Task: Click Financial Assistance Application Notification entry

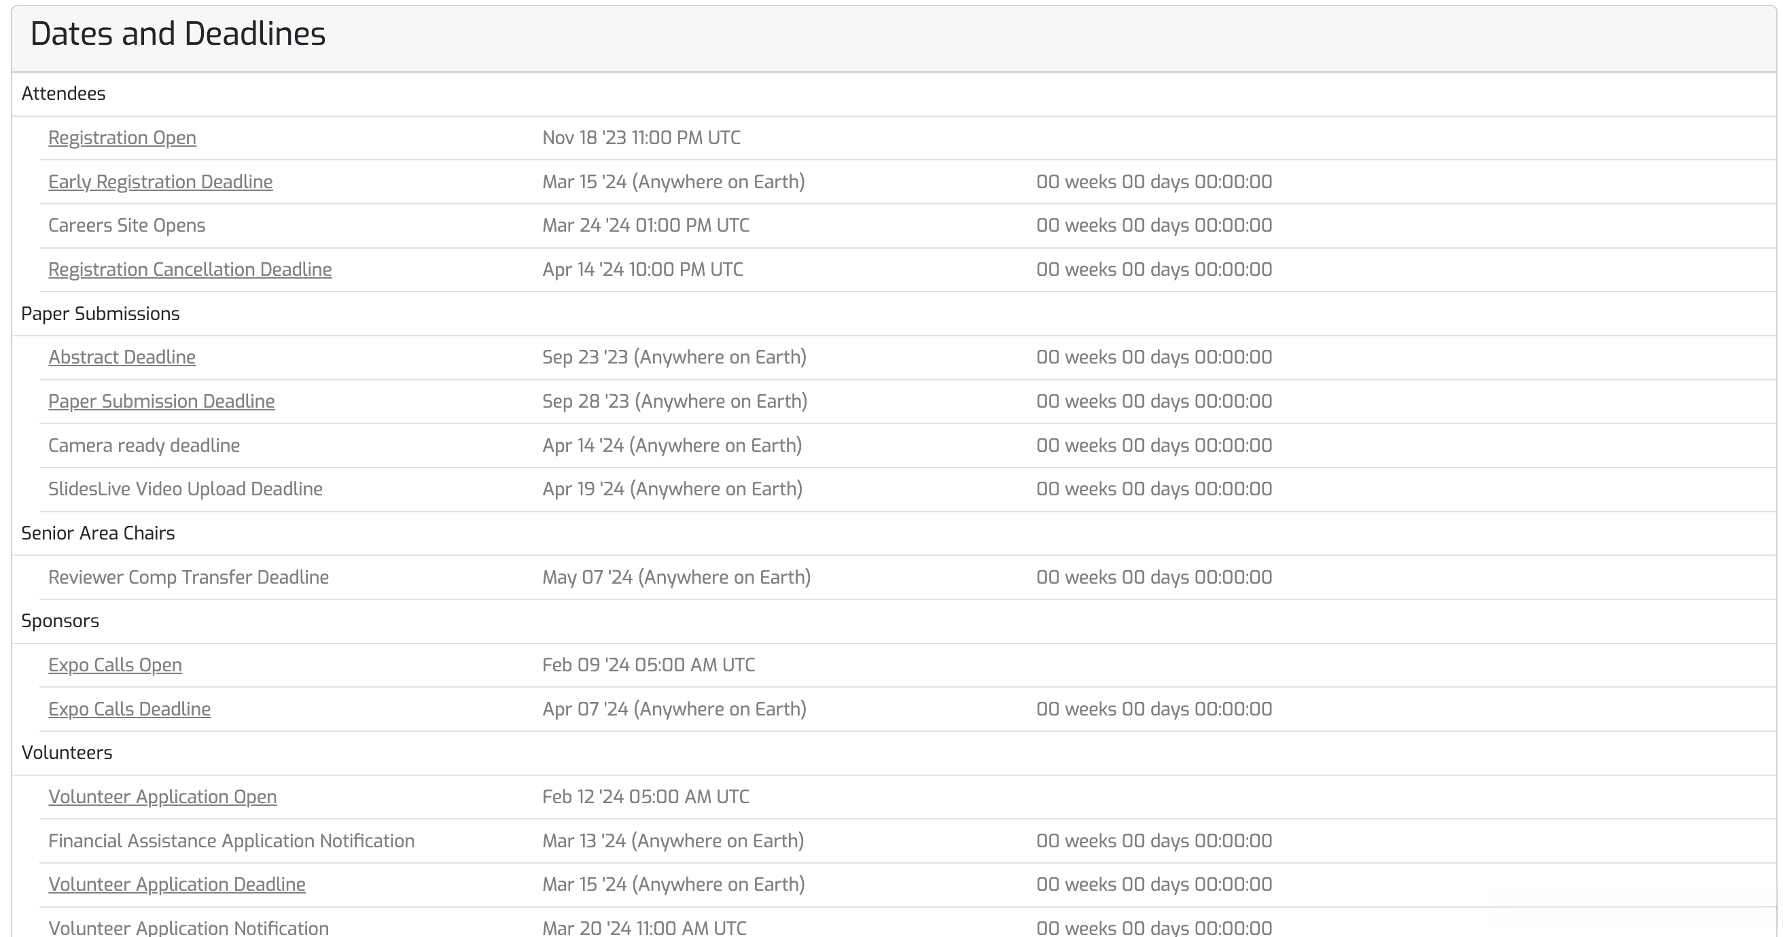Action: [x=231, y=841]
